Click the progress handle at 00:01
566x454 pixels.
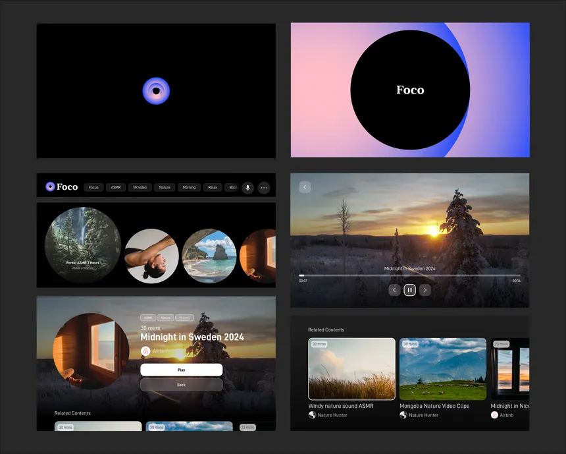click(301, 275)
